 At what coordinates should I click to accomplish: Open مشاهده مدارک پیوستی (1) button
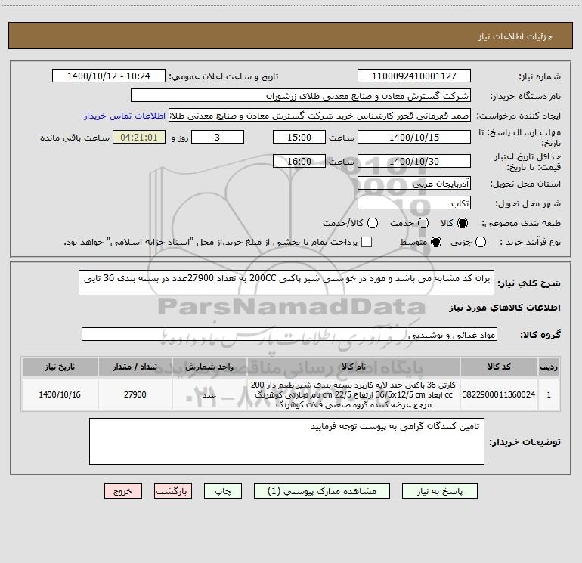pyautogui.click(x=322, y=491)
